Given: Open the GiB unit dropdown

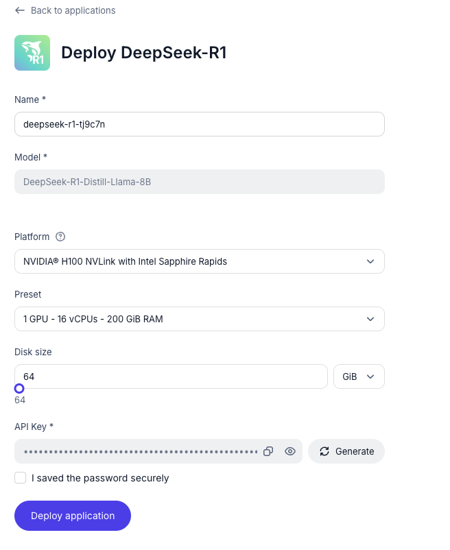Looking at the screenshot, I should pyautogui.click(x=359, y=376).
